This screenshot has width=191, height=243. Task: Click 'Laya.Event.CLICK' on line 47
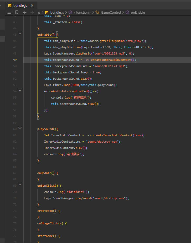point(96,47)
